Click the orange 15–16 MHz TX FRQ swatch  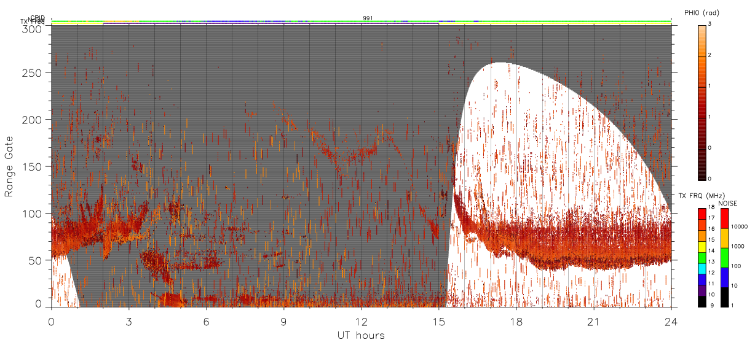point(702,236)
